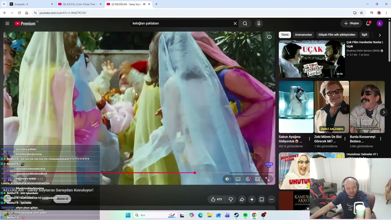The height and width of the screenshot is (220, 391).
Task: Go to YouTube Premium home logo
Action: tap(26, 24)
